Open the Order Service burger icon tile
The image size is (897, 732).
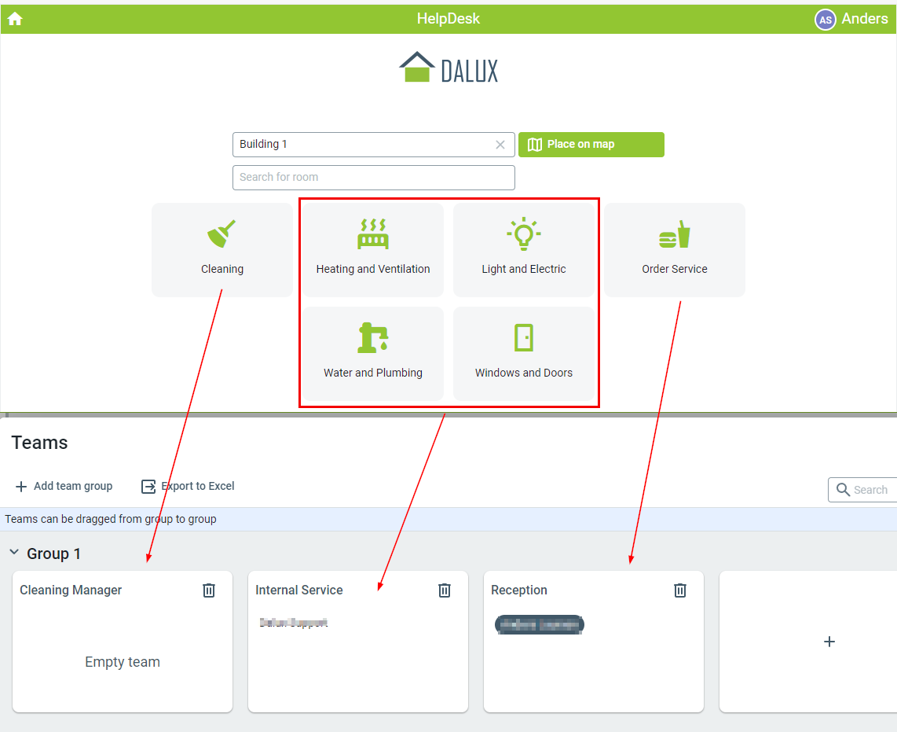point(674,234)
